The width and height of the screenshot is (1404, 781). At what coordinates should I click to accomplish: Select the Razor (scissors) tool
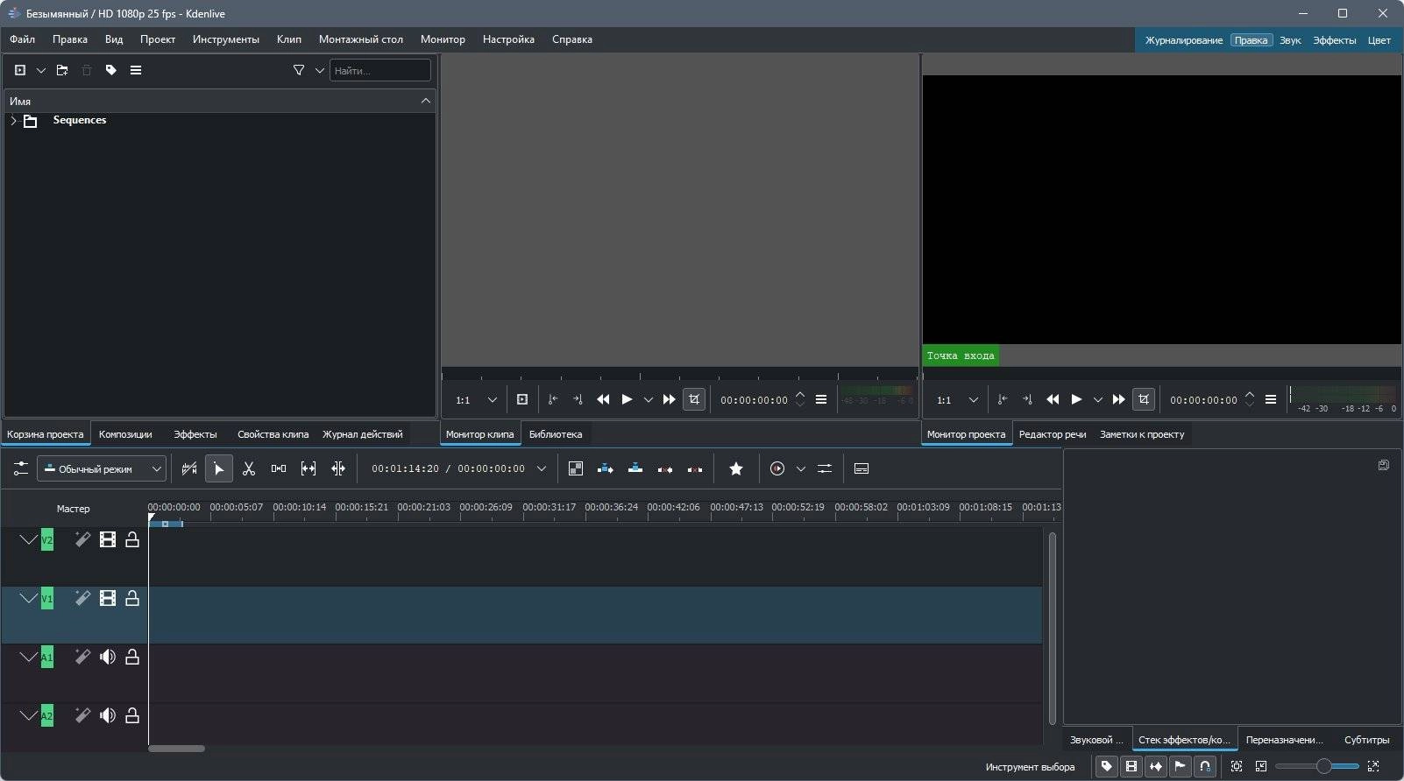249,469
